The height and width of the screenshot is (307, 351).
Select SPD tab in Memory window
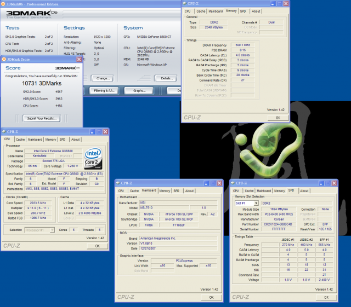[x=243, y=11]
